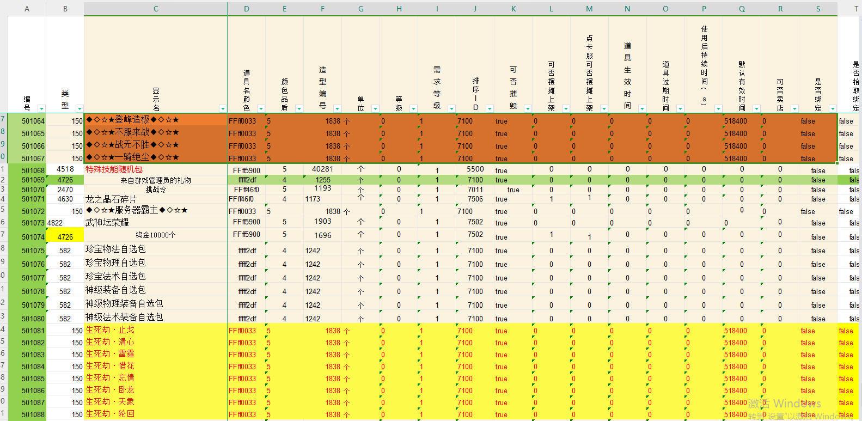Click the 是否绑定 filter arrow icon

[833, 108]
